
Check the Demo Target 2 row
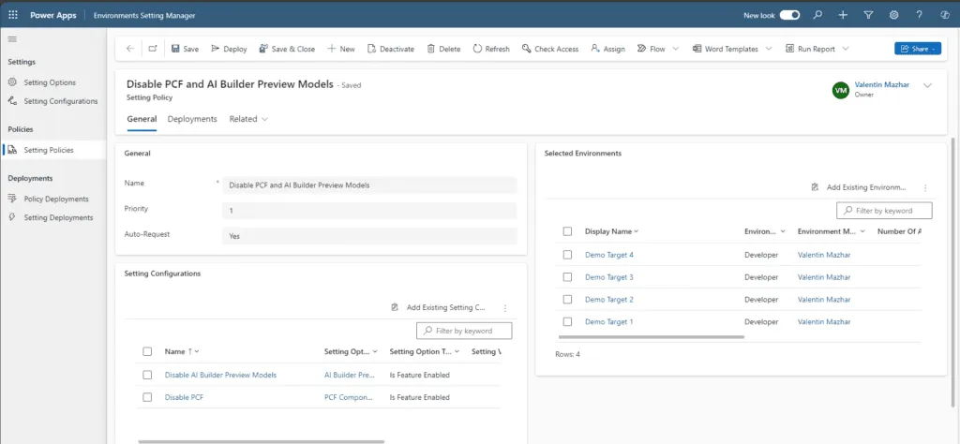click(x=567, y=299)
